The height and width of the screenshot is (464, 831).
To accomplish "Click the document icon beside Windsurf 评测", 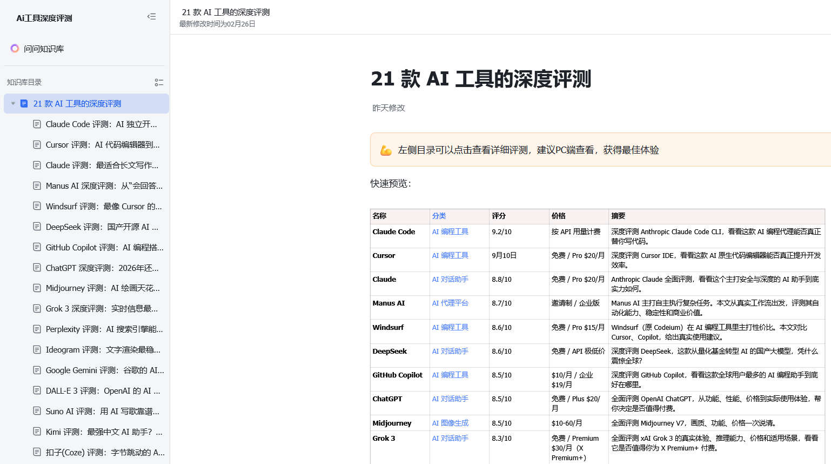I will click(x=37, y=207).
